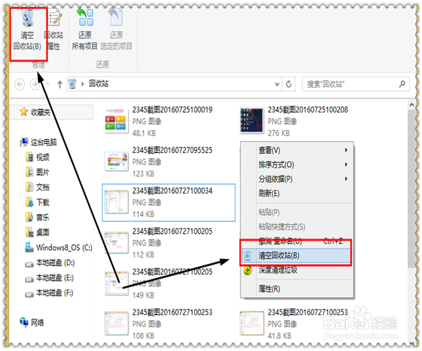Click file name 2345截图20160725100208

click(x=307, y=110)
